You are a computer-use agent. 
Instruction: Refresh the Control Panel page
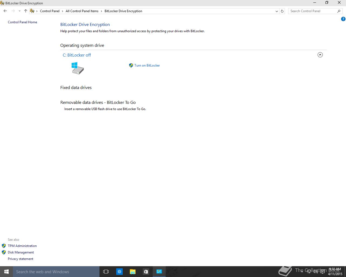(x=282, y=11)
